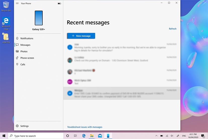Viewport: 208px width, 139px height.
Task: Open network settings from tray
Action: (167, 136)
